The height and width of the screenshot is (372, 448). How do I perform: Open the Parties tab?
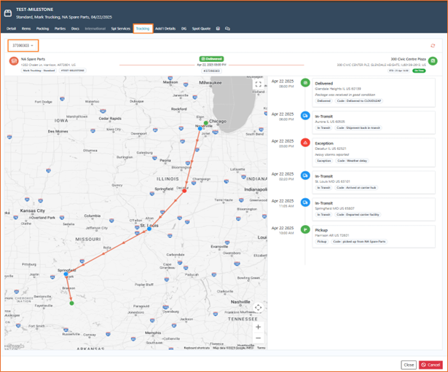(x=60, y=28)
